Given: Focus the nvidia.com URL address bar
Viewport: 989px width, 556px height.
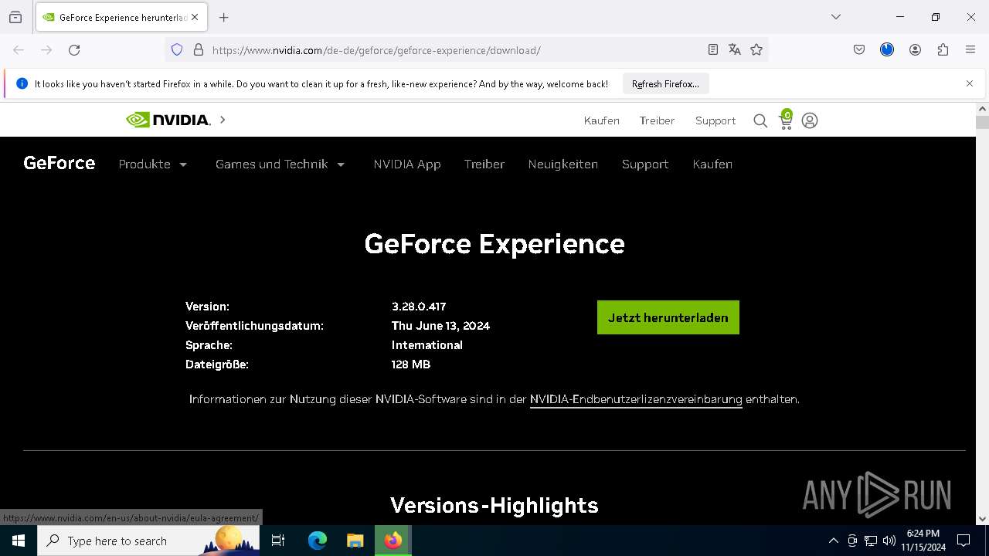Looking at the screenshot, I should coord(376,50).
